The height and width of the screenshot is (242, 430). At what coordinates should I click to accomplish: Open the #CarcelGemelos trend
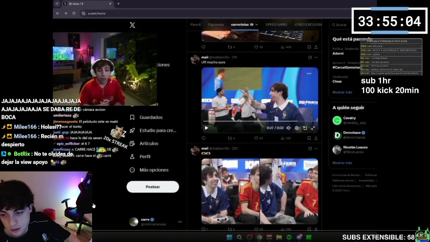[346, 67]
